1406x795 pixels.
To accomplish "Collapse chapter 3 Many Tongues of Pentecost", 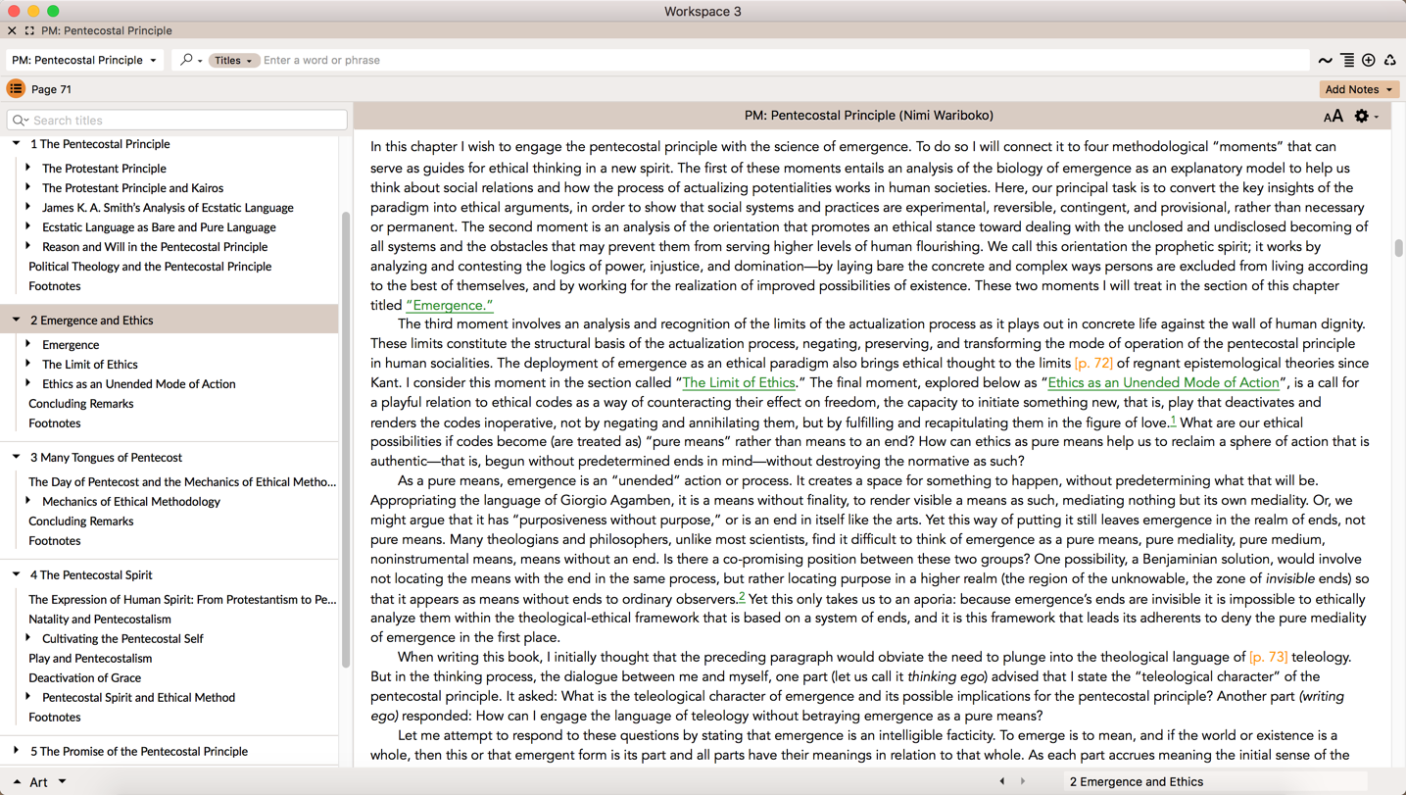I will [17, 457].
